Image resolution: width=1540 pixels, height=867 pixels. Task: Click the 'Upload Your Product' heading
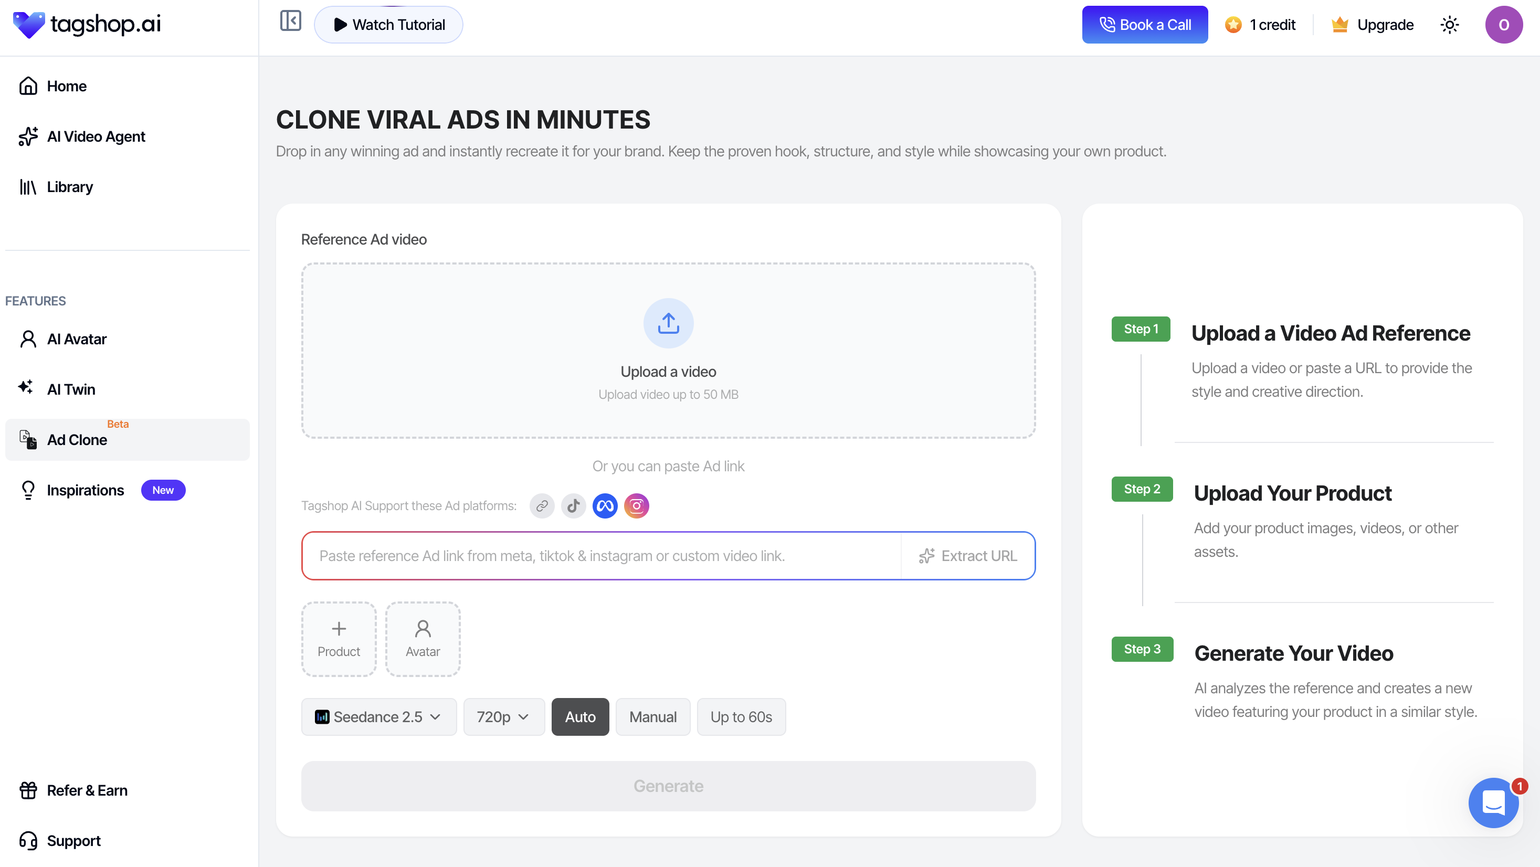click(x=1292, y=493)
